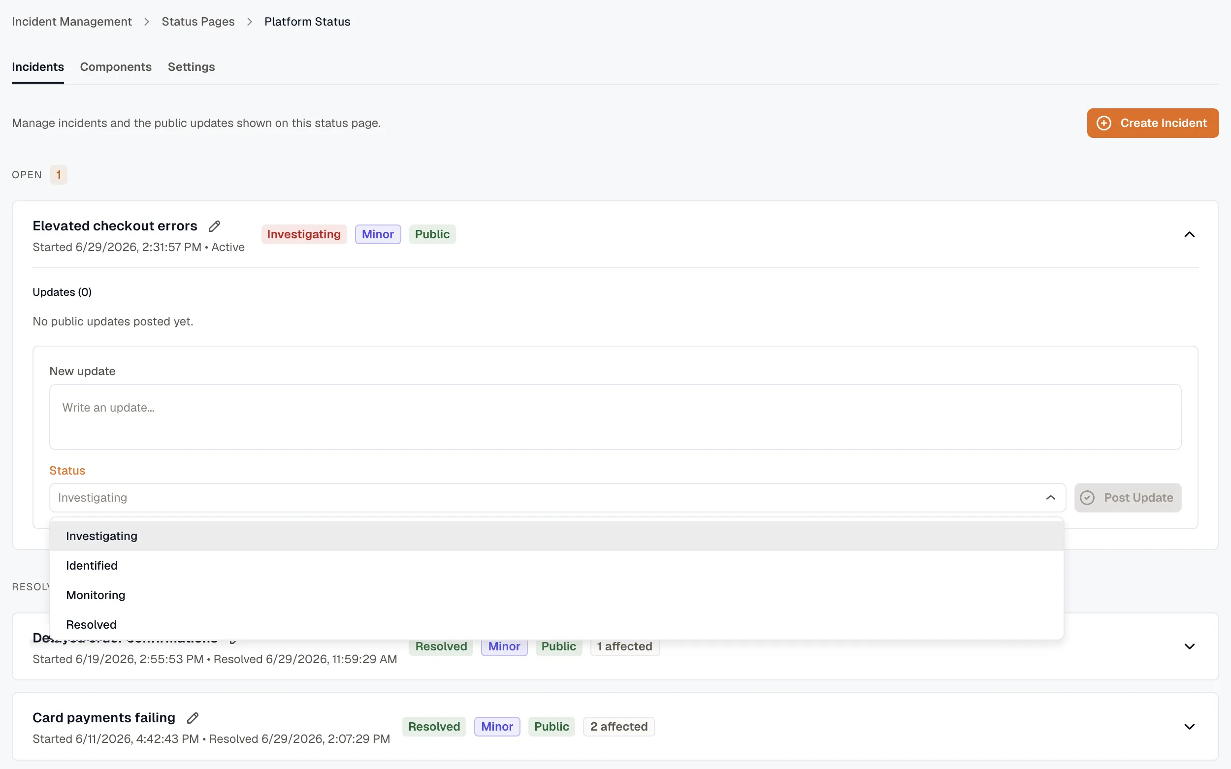Click 'Started 6/29/2026, 2:31:57 PM • Active'
This screenshot has height=769, width=1231.
coord(138,247)
